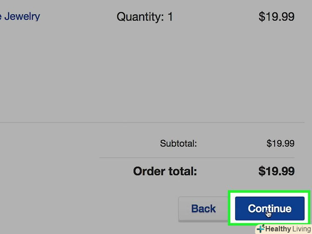Click the blue Continue button
This screenshot has width=312, height=234.
tap(269, 209)
